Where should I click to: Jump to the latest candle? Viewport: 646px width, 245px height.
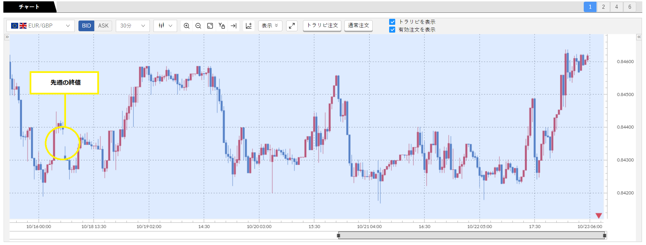pos(234,26)
